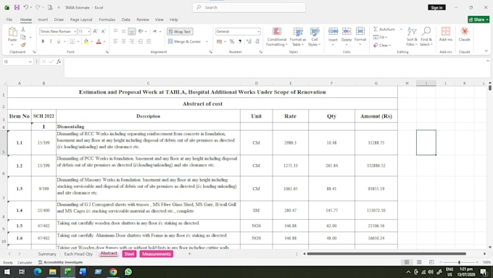Open the font color picker
The image size is (493, 278).
[x=99, y=41]
